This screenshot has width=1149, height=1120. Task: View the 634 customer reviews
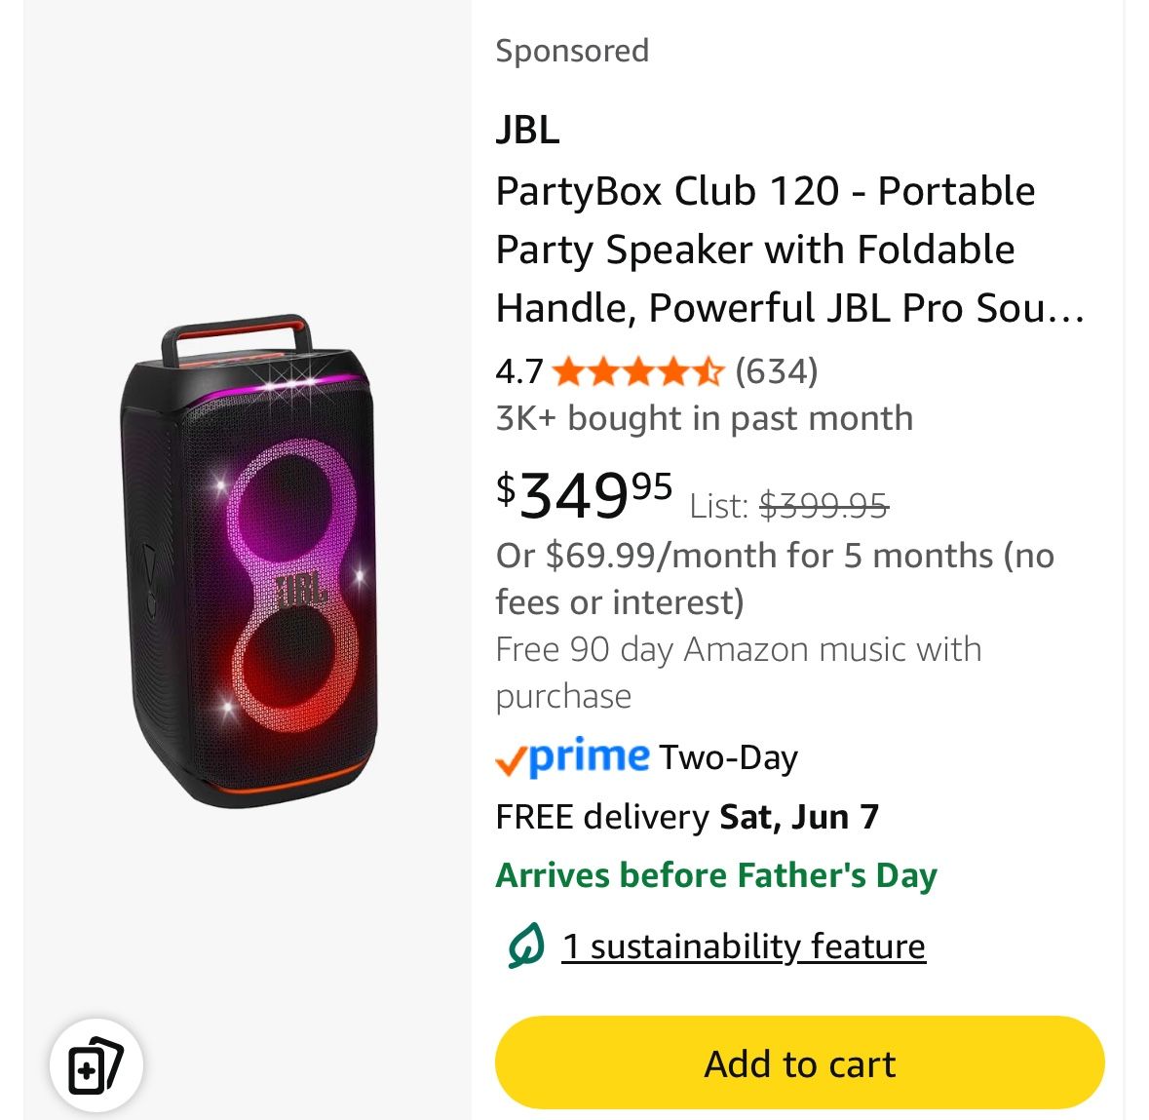tap(777, 371)
